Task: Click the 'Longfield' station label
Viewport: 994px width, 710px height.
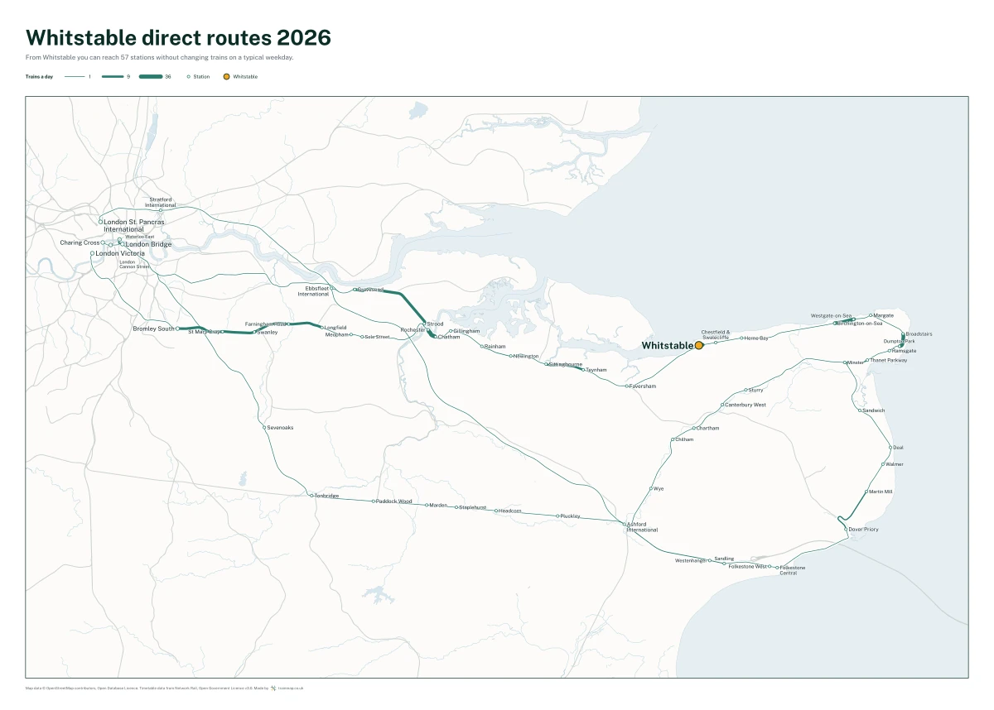Action: tap(335, 328)
